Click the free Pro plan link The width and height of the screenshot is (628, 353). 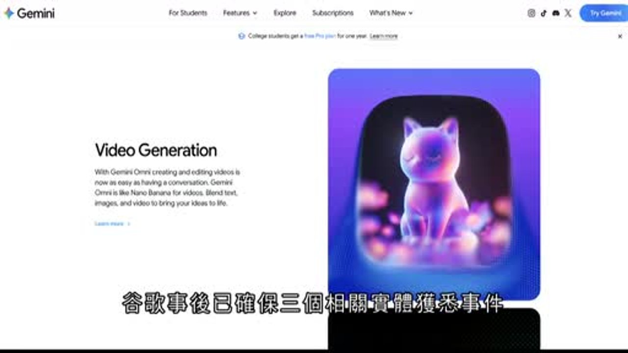320,36
